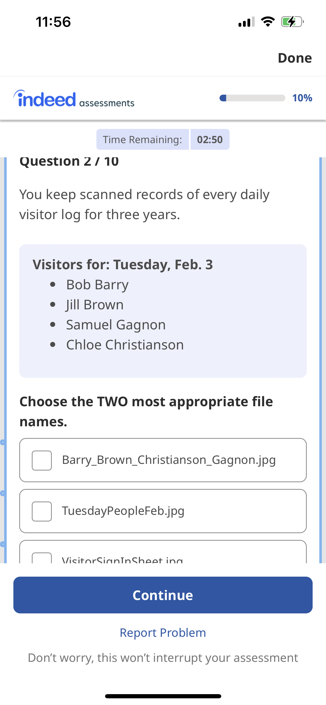Tap Done to exit the assessment
The height and width of the screenshot is (705, 326).
point(295,58)
